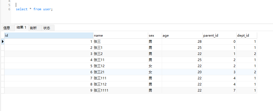The height and width of the screenshot is (111, 273).
Task: Open the 状态 tab
Action: pyautogui.click(x=48, y=28)
